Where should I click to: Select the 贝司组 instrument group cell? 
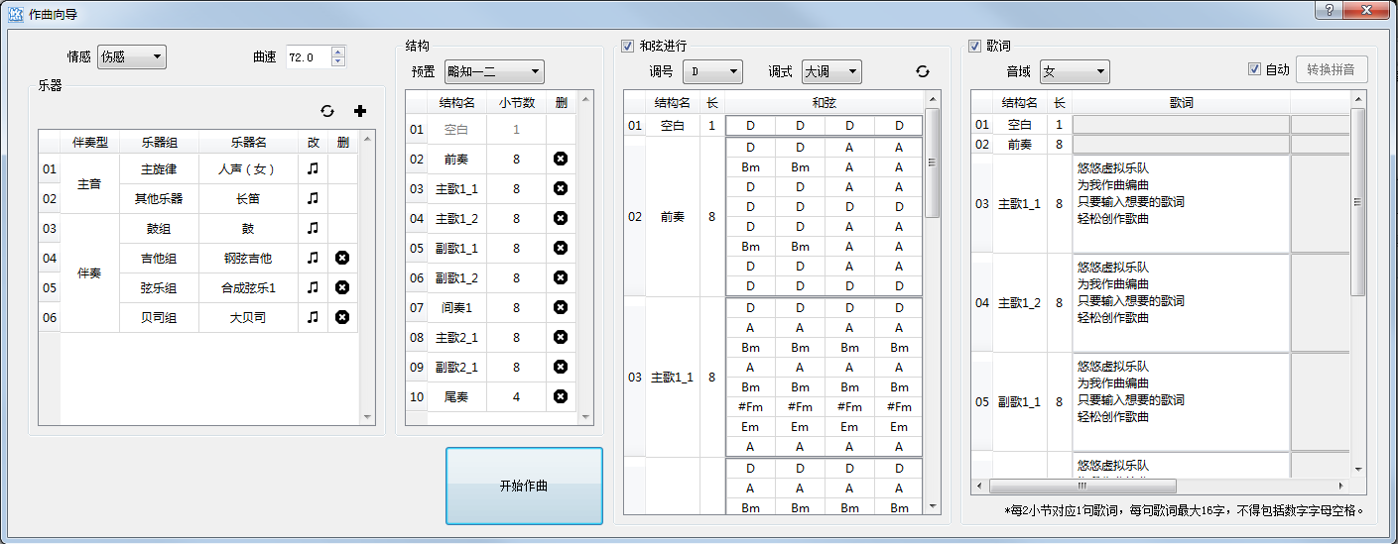coord(159,317)
